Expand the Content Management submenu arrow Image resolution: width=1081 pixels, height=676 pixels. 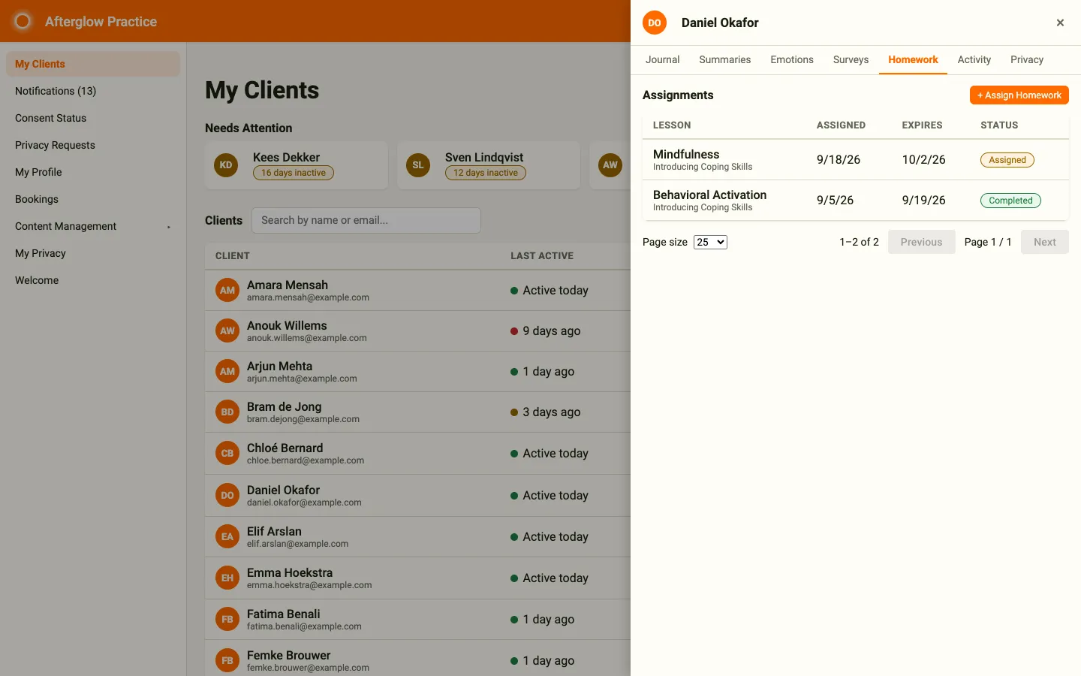pyautogui.click(x=169, y=227)
